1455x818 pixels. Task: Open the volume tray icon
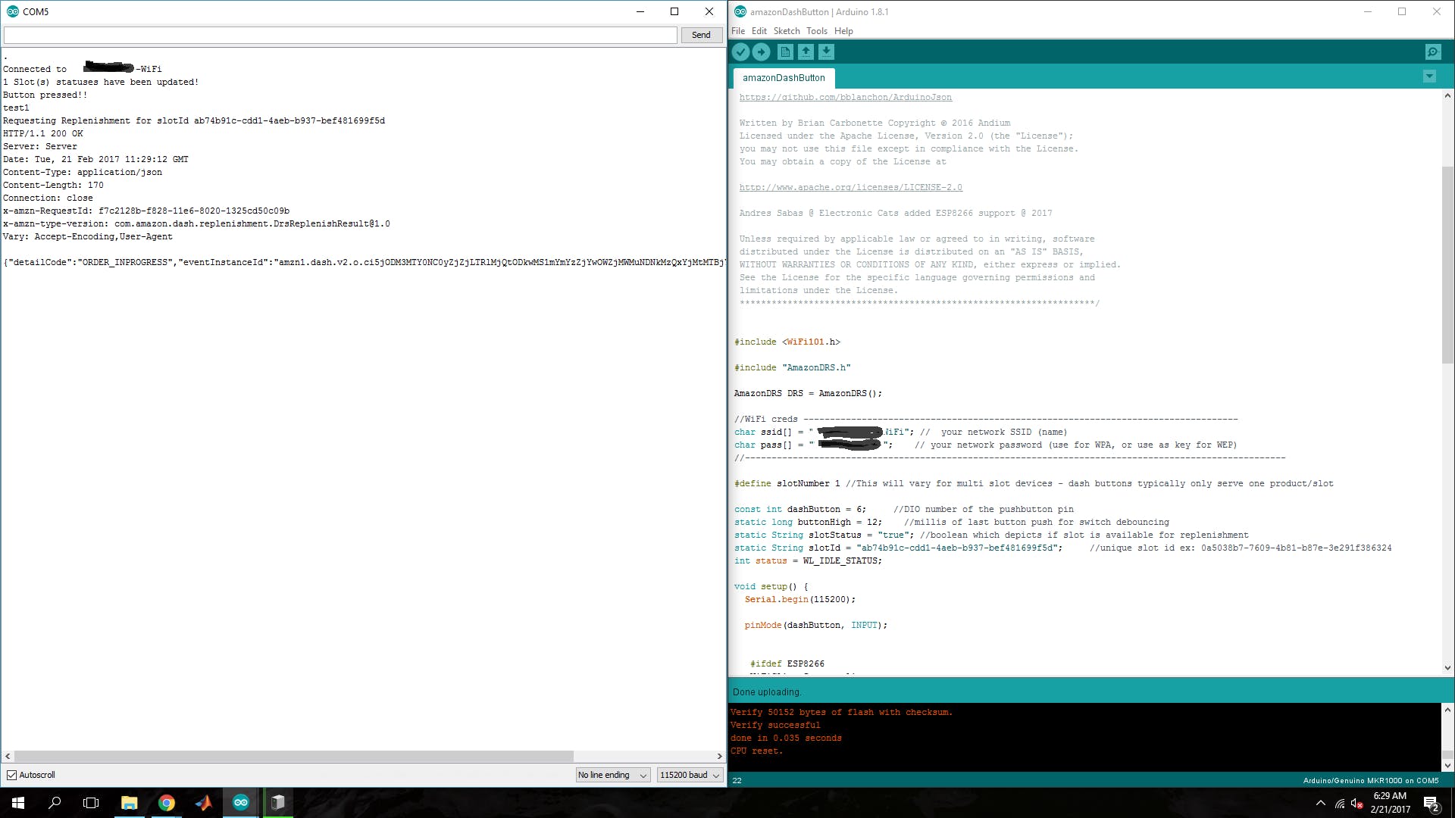click(1357, 803)
